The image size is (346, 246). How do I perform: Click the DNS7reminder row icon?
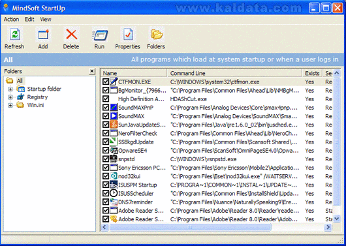click(114, 202)
